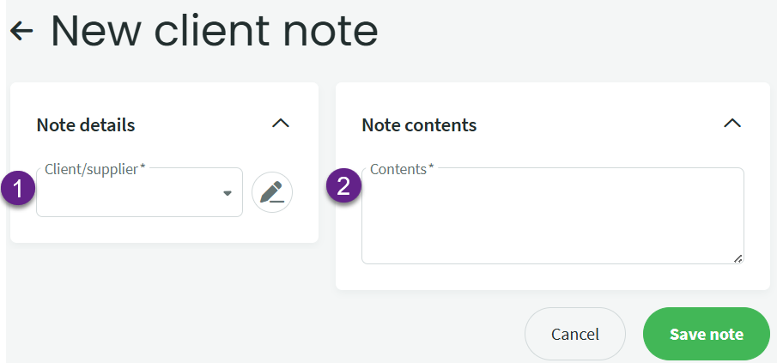Click the Note details panel heading
The image size is (777, 363).
(86, 124)
